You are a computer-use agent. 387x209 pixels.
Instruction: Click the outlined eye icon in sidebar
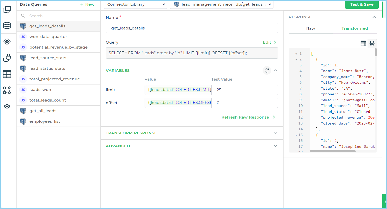(7, 42)
